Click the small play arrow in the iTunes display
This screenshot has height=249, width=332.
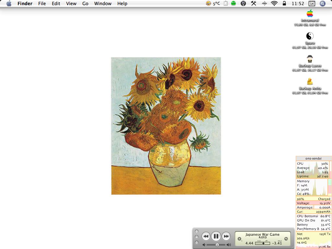click(240, 239)
